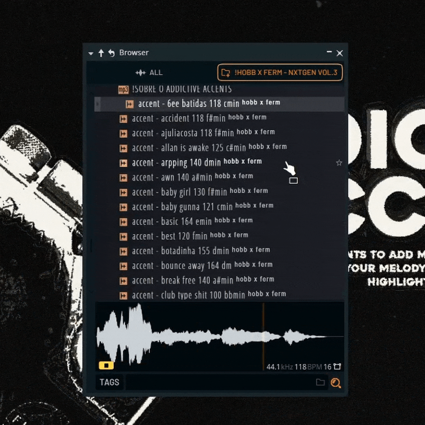Minimize the Browser panel

329,52
